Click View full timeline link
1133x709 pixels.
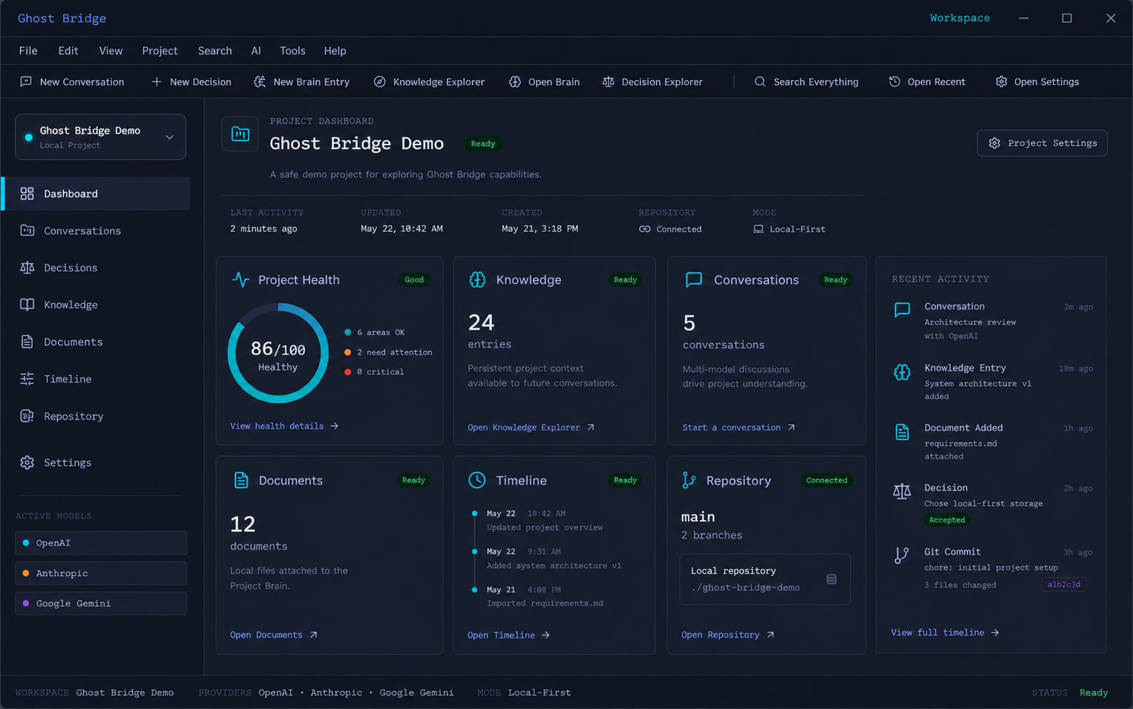coord(944,633)
